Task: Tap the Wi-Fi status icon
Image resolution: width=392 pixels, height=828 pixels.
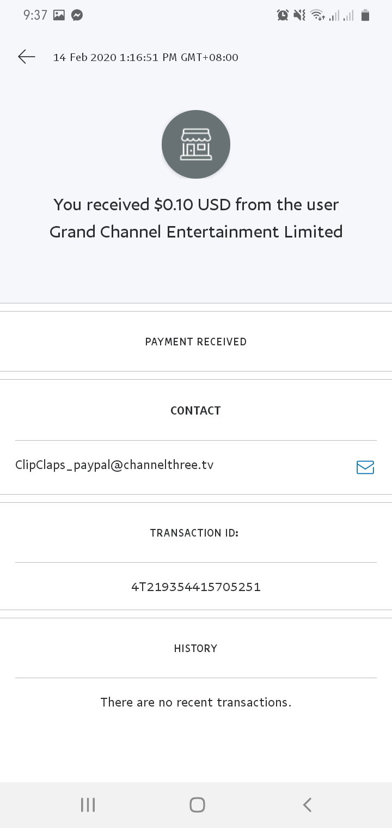Action: point(317,15)
